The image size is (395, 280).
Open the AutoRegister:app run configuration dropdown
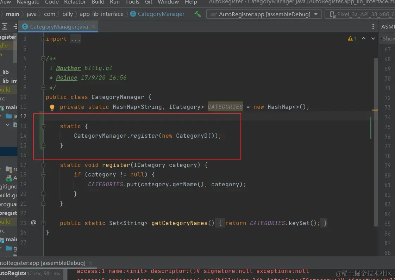pyautogui.click(x=264, y=14)
